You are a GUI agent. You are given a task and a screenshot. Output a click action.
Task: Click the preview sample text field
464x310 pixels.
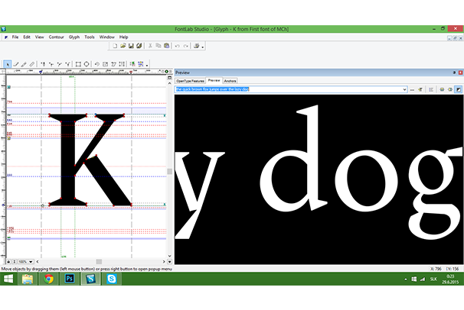click(291, 89)
